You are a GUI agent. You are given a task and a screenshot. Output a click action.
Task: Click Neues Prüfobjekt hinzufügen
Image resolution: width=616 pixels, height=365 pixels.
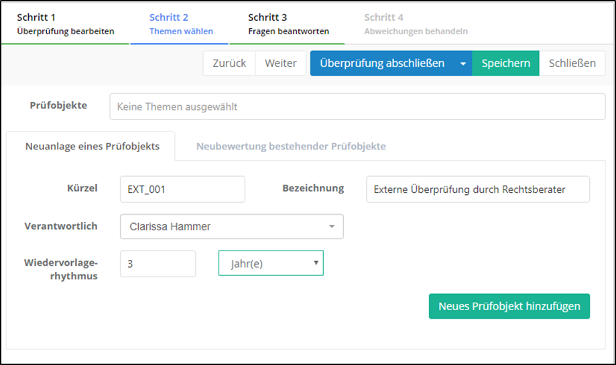tap(509, 306)
